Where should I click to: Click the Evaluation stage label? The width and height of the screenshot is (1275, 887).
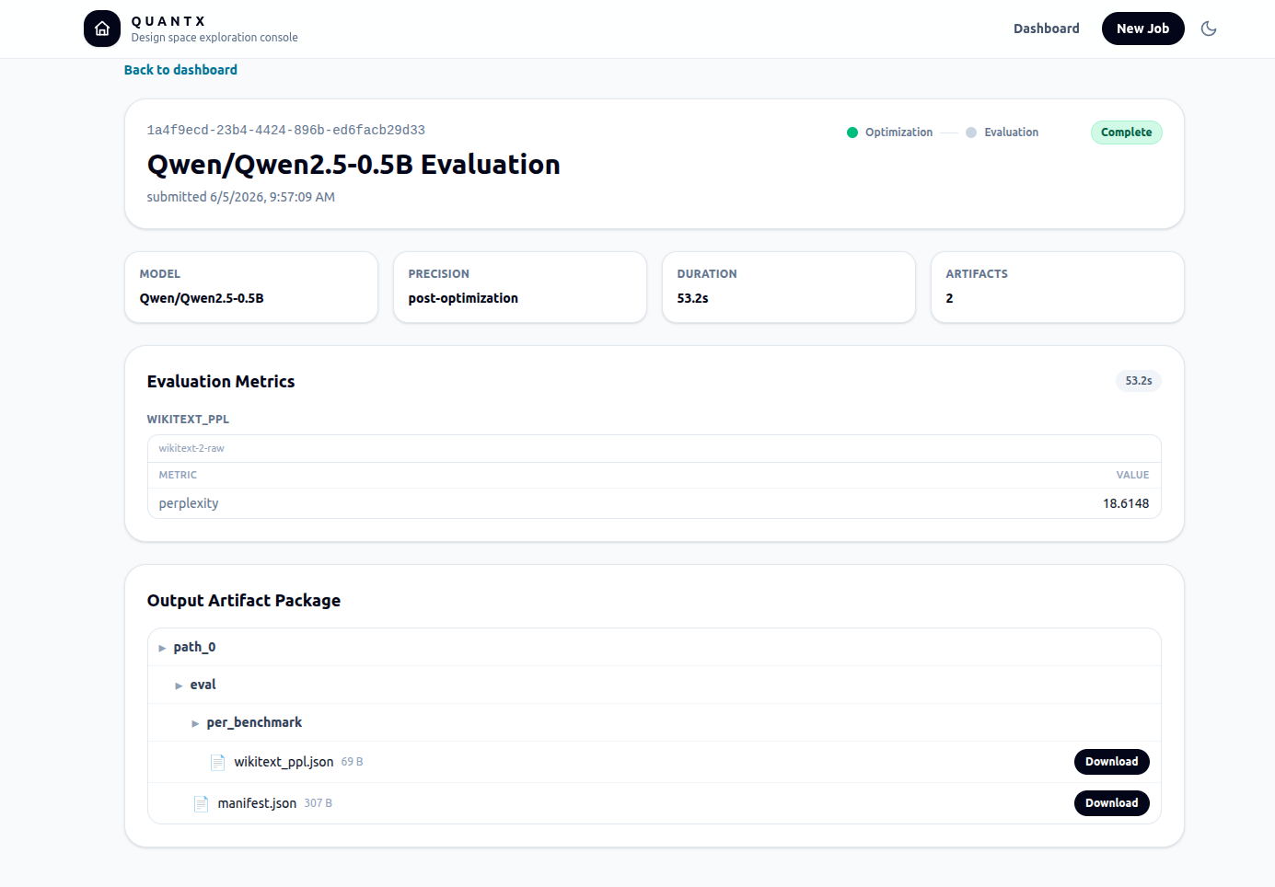tap(1011, 132)
